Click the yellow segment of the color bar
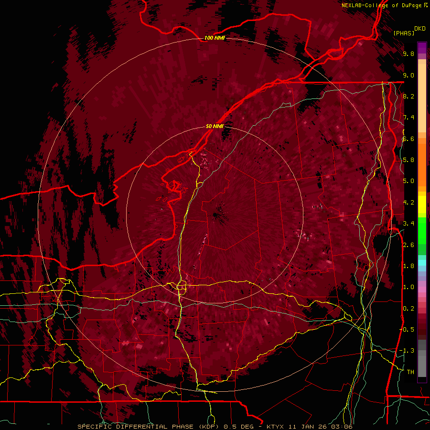 click(x=422, y=204)
